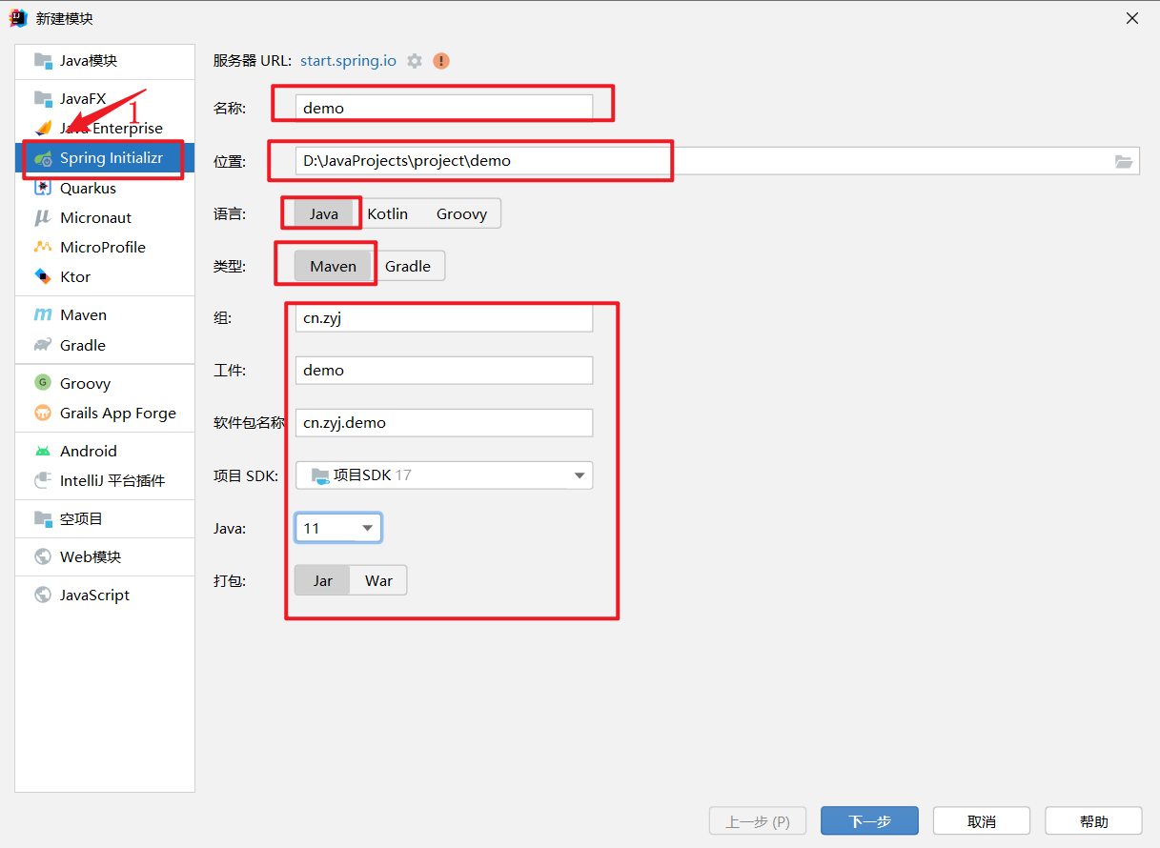Select the Android module type
1160x848 pixels.
(88, 451)
